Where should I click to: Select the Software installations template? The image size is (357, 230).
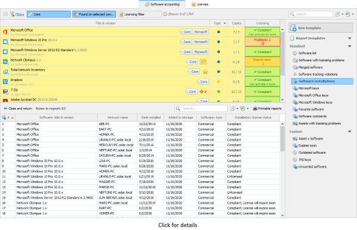[322, 81]
